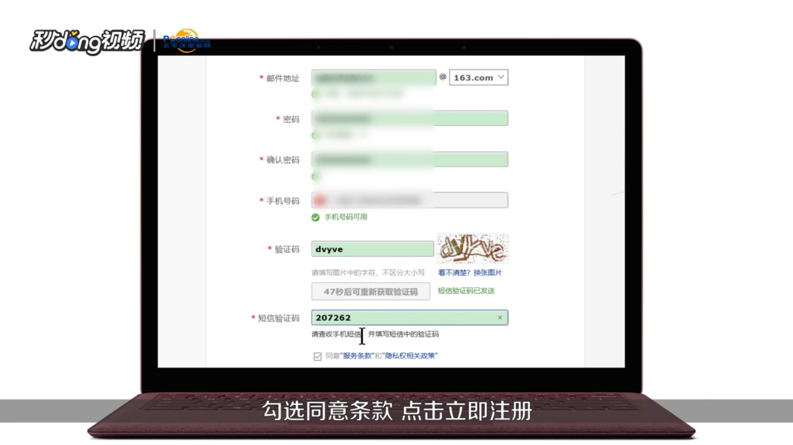This screenshot has height=445, width=793.
Task: Click the 请填写图片中的字符，不区分大小写 hint
Action: (368, 272)
